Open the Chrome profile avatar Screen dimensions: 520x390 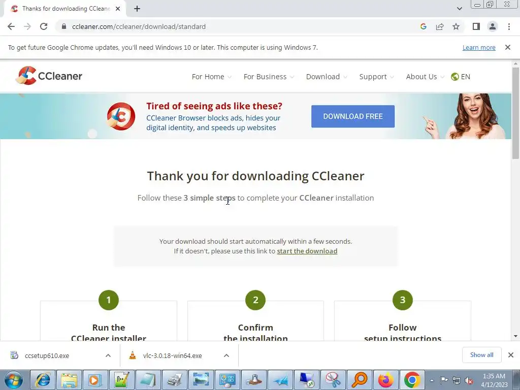493,26
